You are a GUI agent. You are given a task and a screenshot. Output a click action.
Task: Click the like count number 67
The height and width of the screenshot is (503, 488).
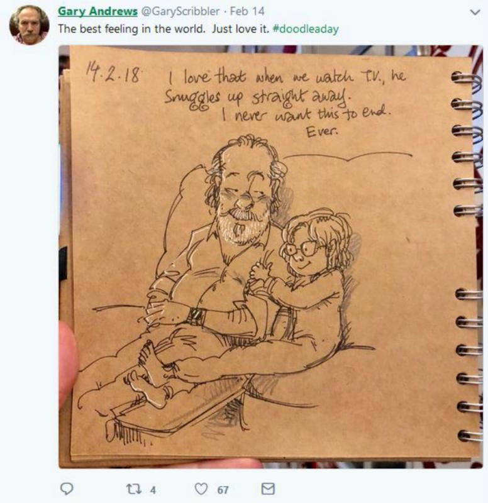click(x=223, y=490)
